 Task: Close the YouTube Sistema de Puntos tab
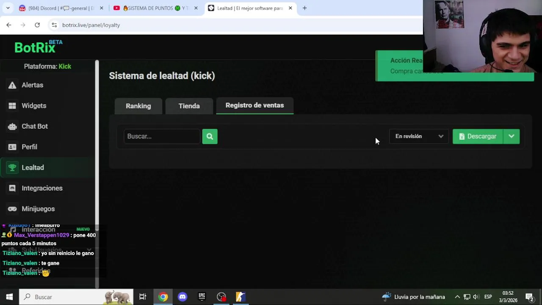(x=196, y=8)
